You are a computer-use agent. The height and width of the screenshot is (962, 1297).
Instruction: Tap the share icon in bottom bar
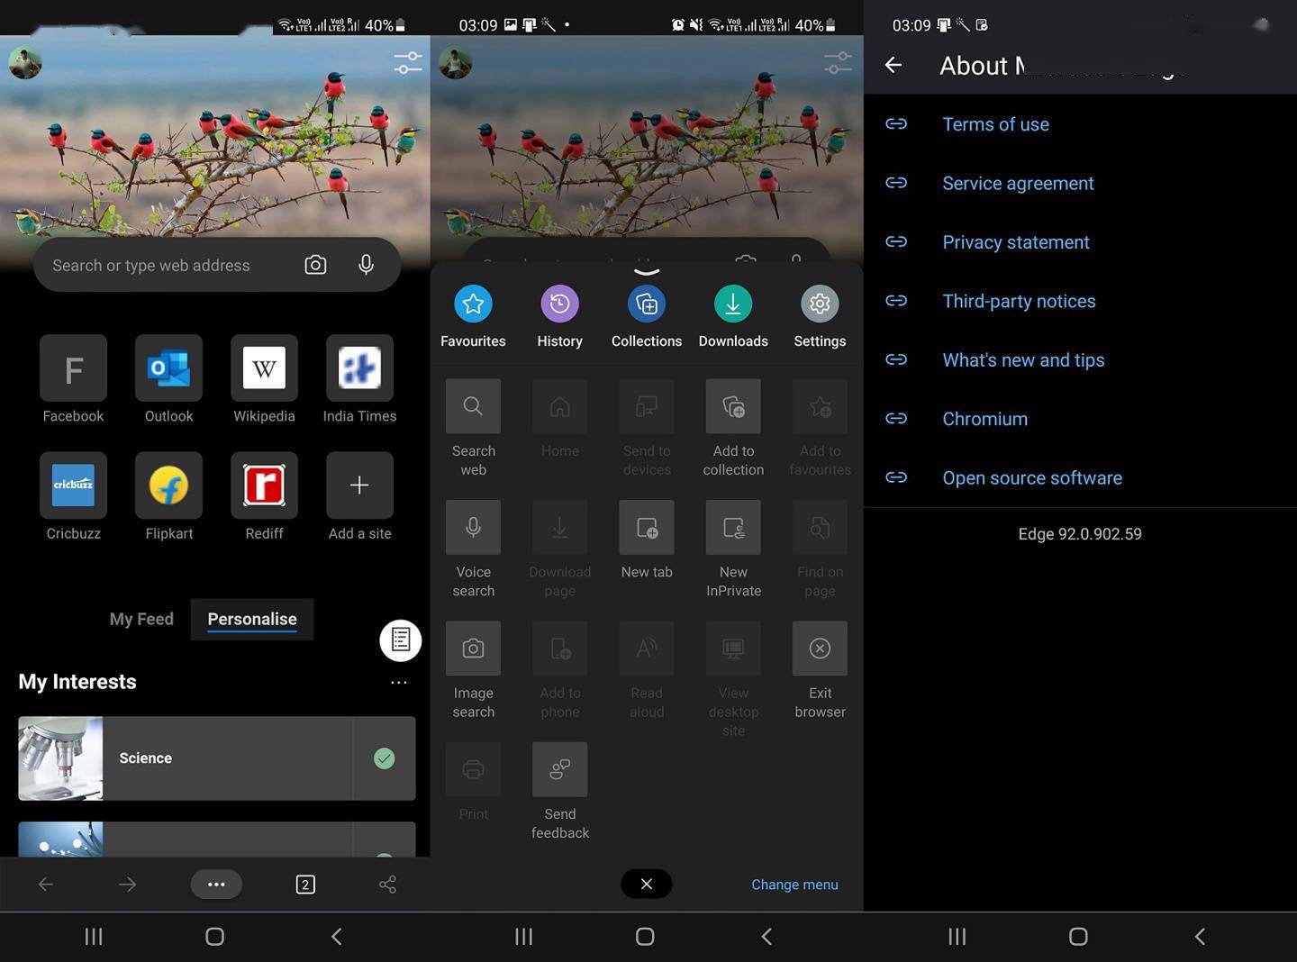pyautogui.click(x=387, y=885)
